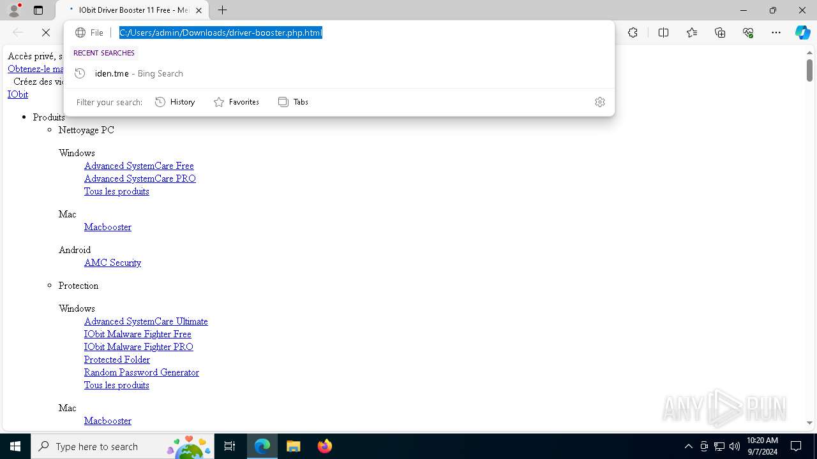This screenshot has height=459, width=817.
Task: Open File Explorer taskbar icon
Action: 293,446
